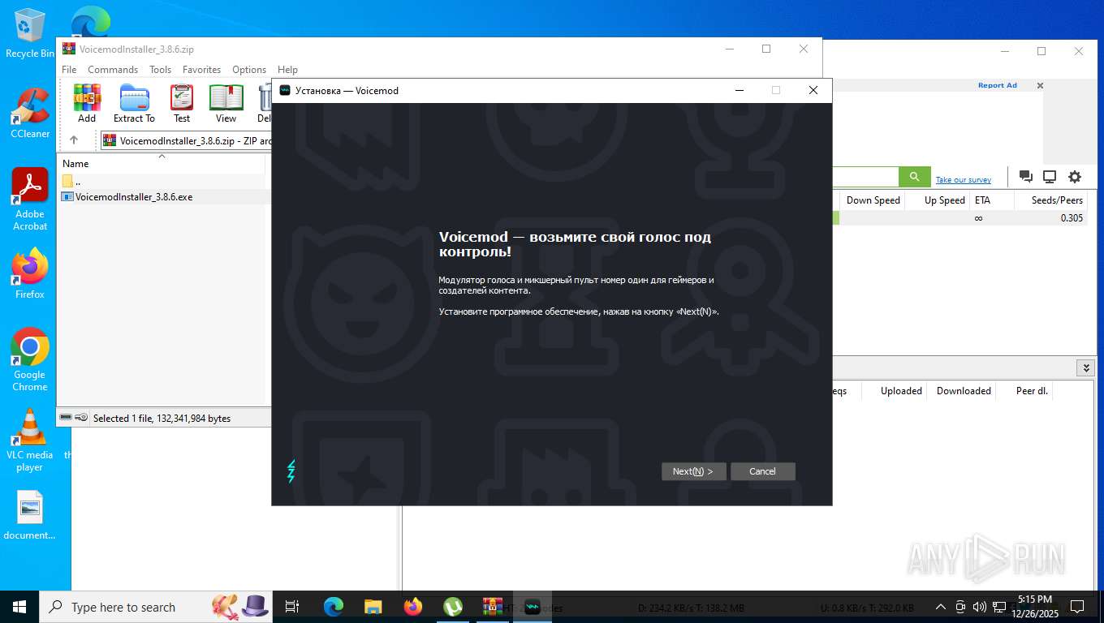Click the WinRAR status bar selected file text

pos(162,419)
